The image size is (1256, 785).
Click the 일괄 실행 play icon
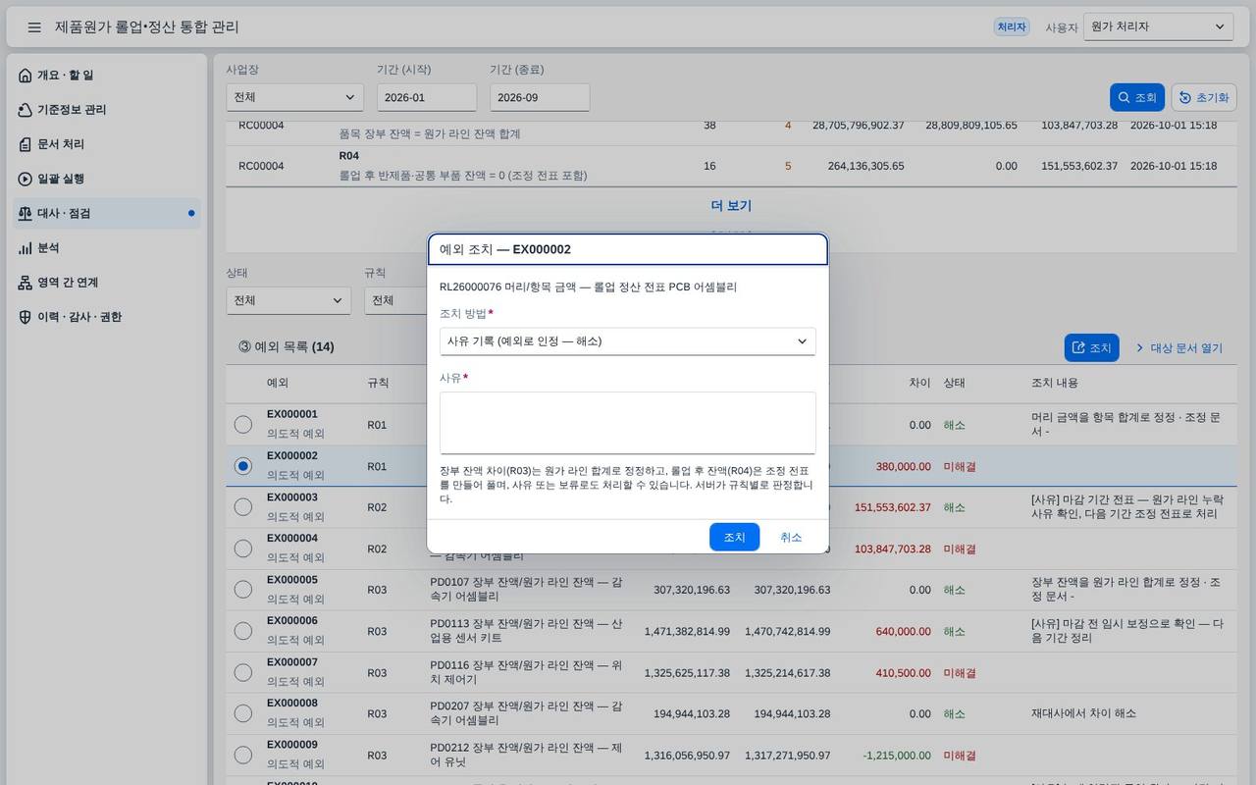pyautogui.click(x=26, y=179)
